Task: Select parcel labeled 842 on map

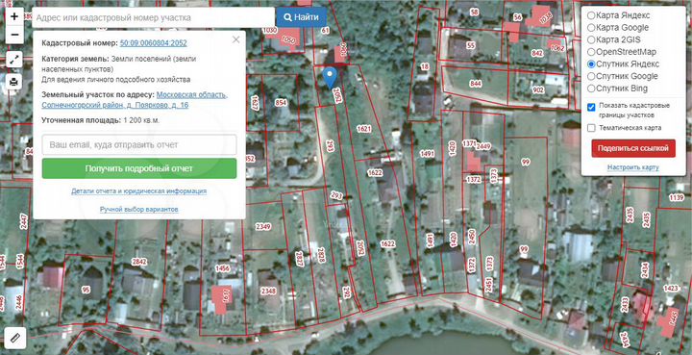Action: (x=537, y=53)
